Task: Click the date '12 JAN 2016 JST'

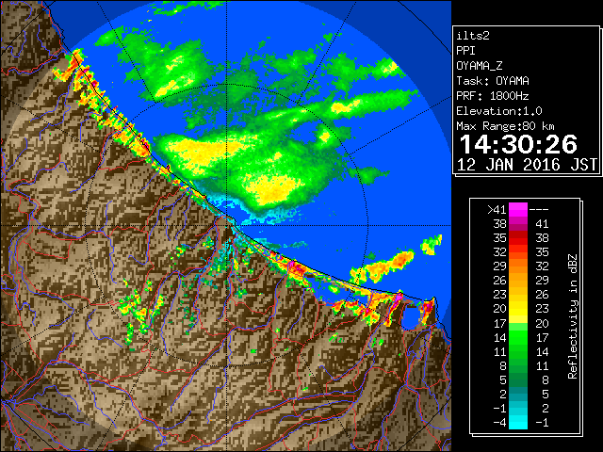Action: click(527, 165)
